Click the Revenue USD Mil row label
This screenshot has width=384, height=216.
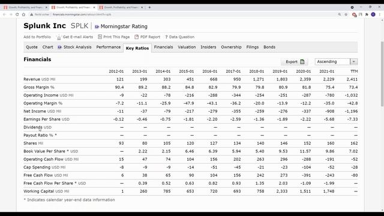[x=40, y=79]
